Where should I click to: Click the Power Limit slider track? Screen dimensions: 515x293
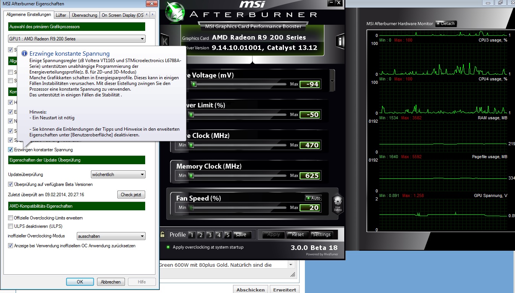[237, 115]
